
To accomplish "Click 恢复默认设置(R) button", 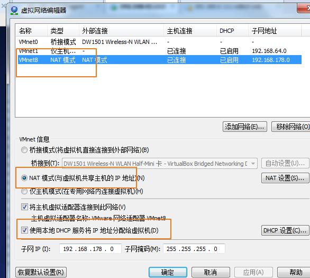I will 41,272.
